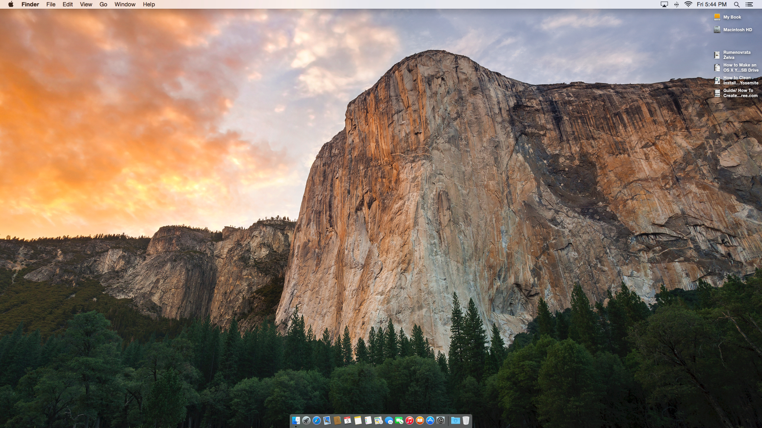Open the File menu
Screen dimensions: 762x428
point(51,4)
